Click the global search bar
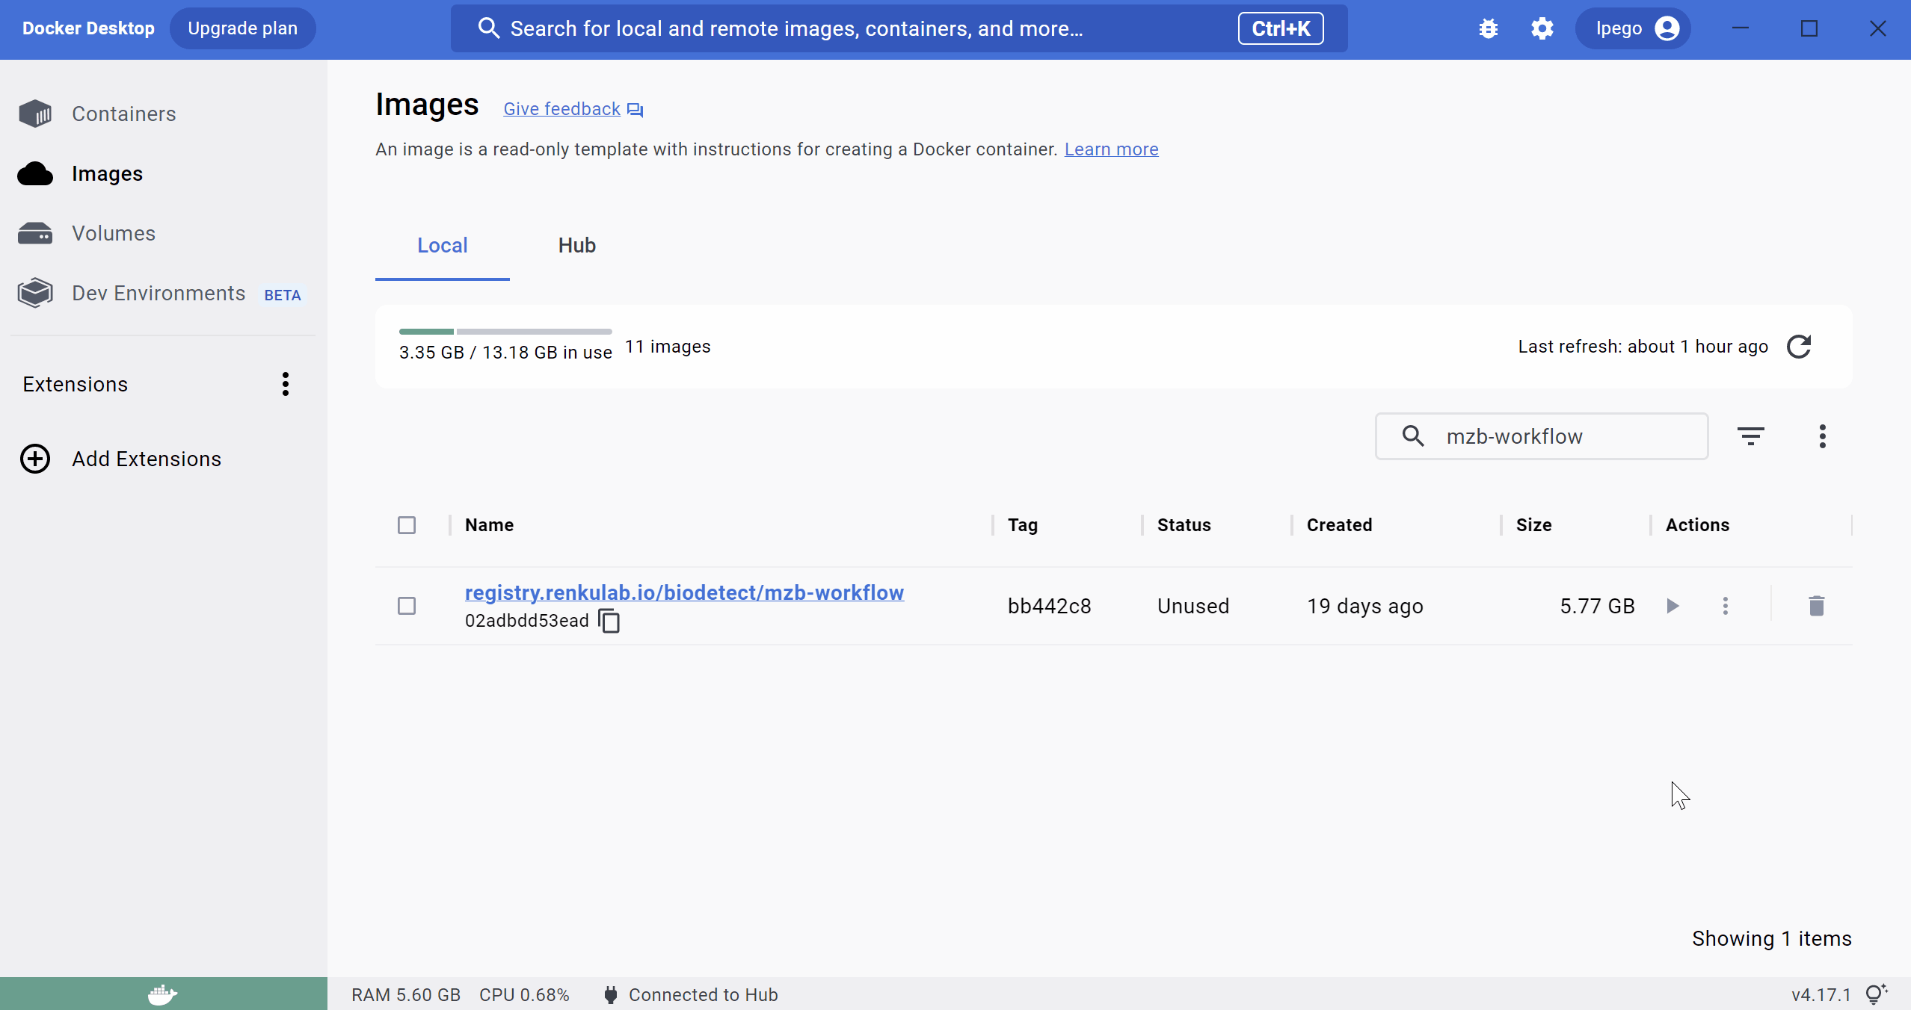The width and height of the screenshot is (1911, 1010). (899, 28)
